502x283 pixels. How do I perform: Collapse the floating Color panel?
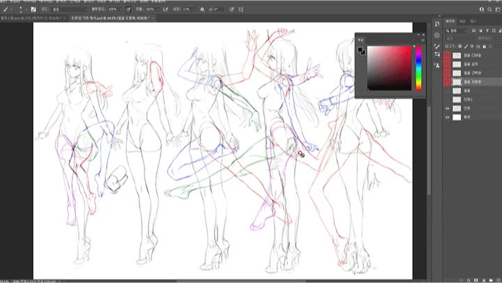tap(418, 35)
